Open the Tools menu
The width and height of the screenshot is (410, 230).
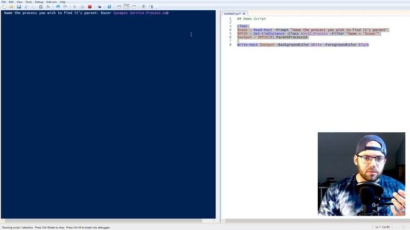29,2
